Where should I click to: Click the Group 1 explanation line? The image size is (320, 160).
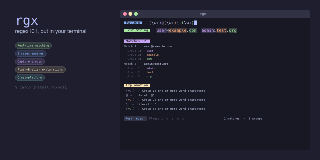click(x=165, y=91)
